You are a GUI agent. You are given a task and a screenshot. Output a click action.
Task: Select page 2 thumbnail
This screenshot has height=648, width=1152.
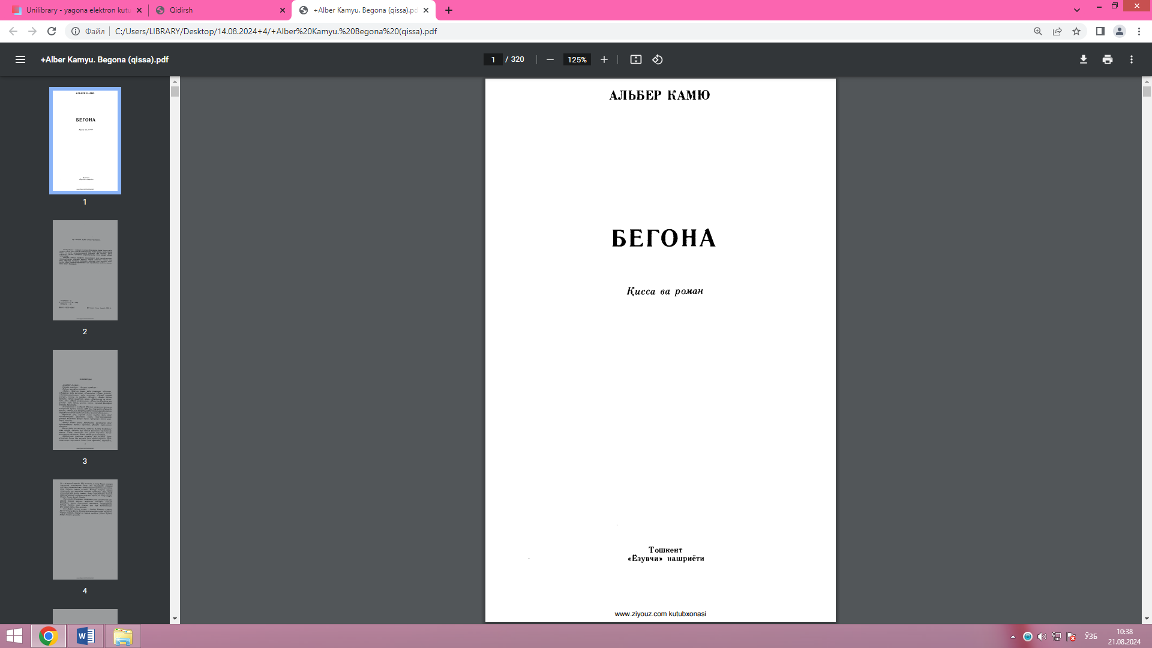85,270
